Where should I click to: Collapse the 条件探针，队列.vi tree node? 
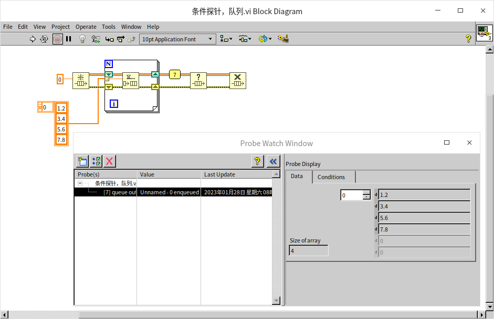click(80, 183)
